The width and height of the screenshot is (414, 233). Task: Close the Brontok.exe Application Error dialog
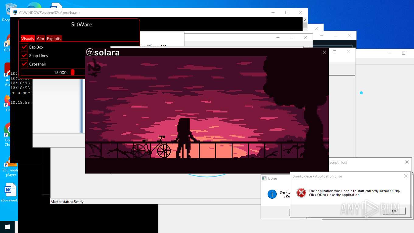pos(406,176)
